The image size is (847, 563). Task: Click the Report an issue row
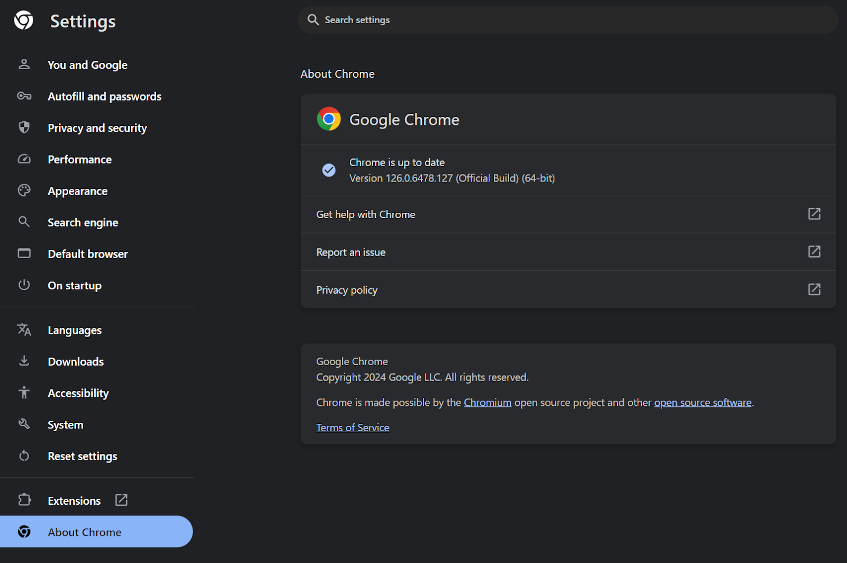click(x=351, y=252)
